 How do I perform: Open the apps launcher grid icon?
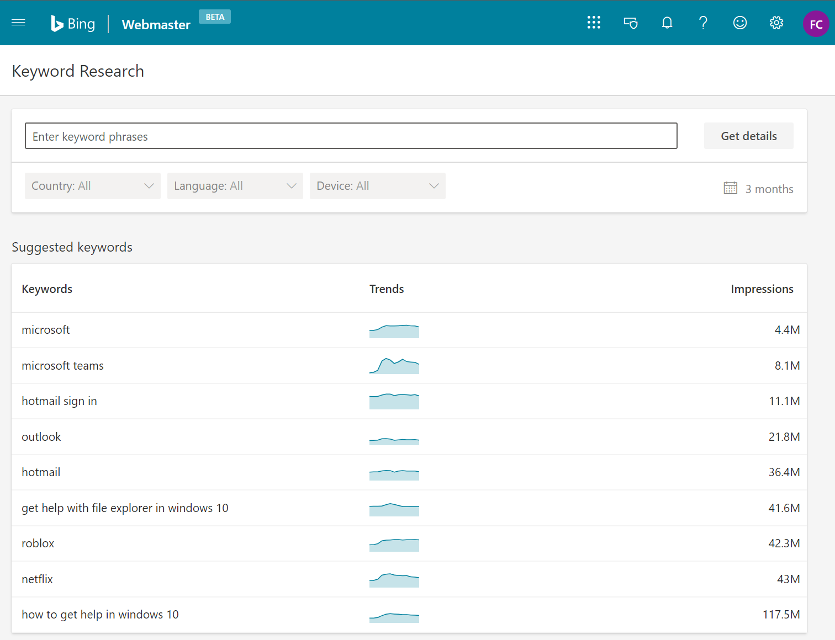pos(594,23)
